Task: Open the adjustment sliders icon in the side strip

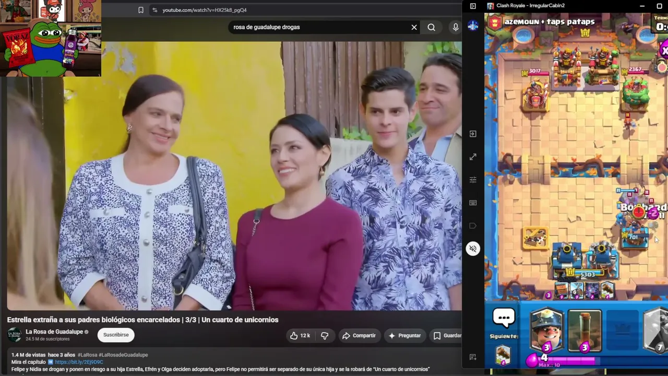Action: pos(473,180)
